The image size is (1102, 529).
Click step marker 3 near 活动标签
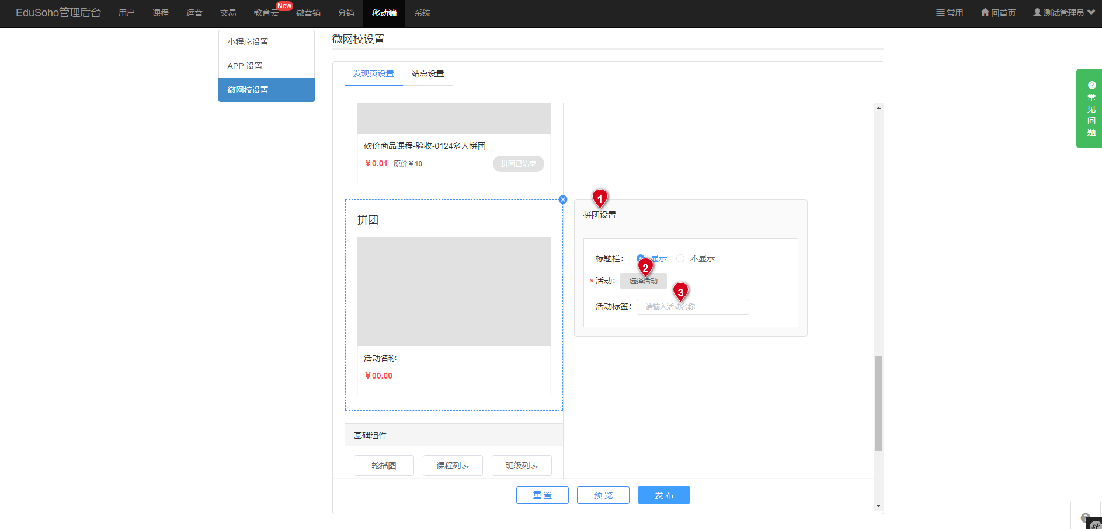coord(680,292)
